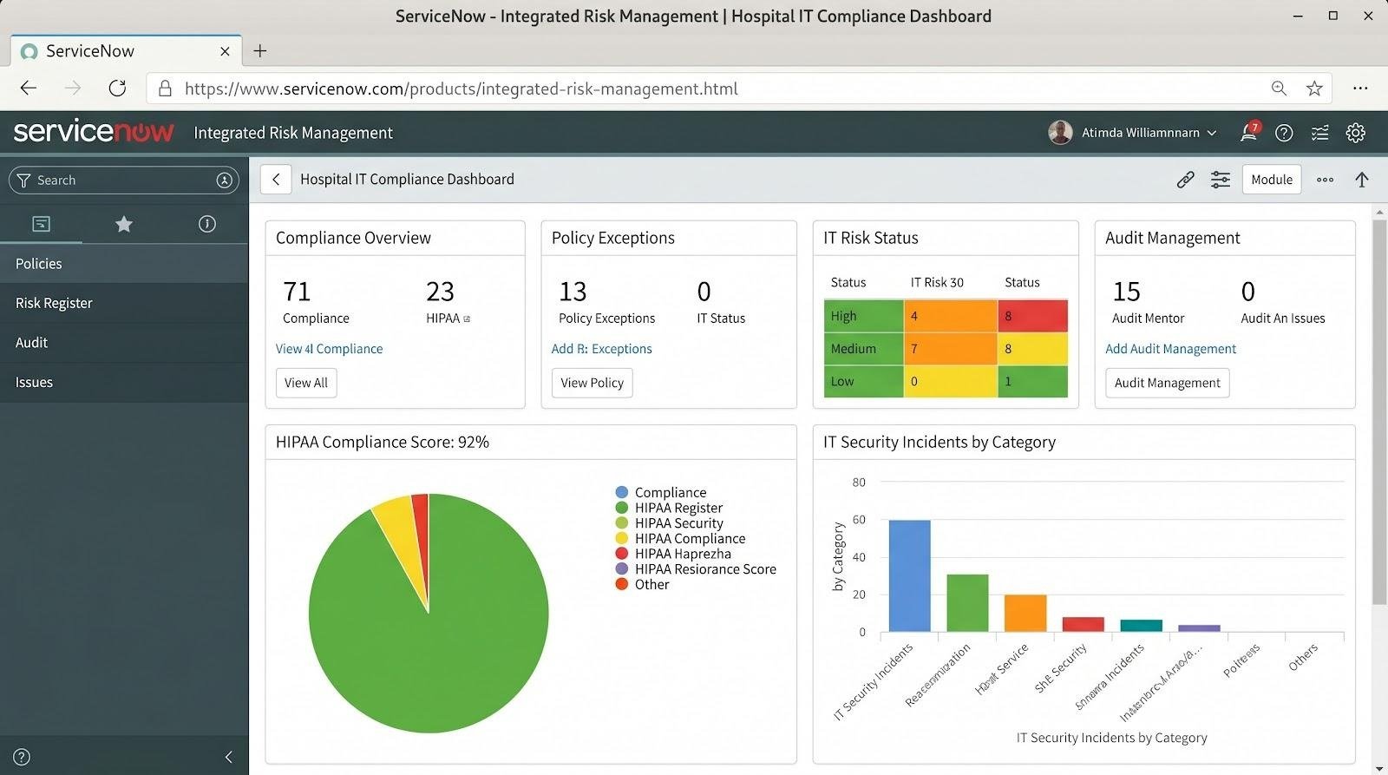Click the sidebar help icon at bottom
This screenshot has width=1388, height=775.
(22, 757)
